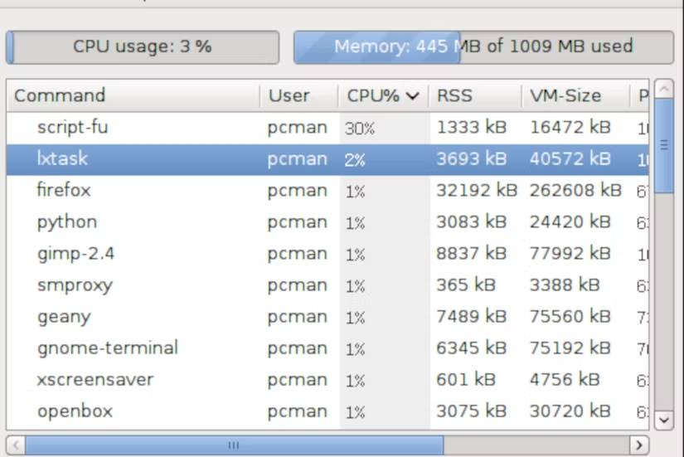Click the horizontal scrollbar left arrow
This screenshot has height=457, width=684.
16,445
